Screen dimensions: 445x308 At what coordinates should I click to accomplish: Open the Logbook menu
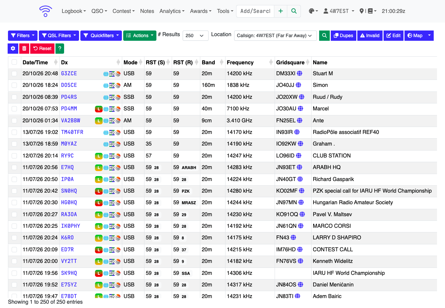[74, 11]
